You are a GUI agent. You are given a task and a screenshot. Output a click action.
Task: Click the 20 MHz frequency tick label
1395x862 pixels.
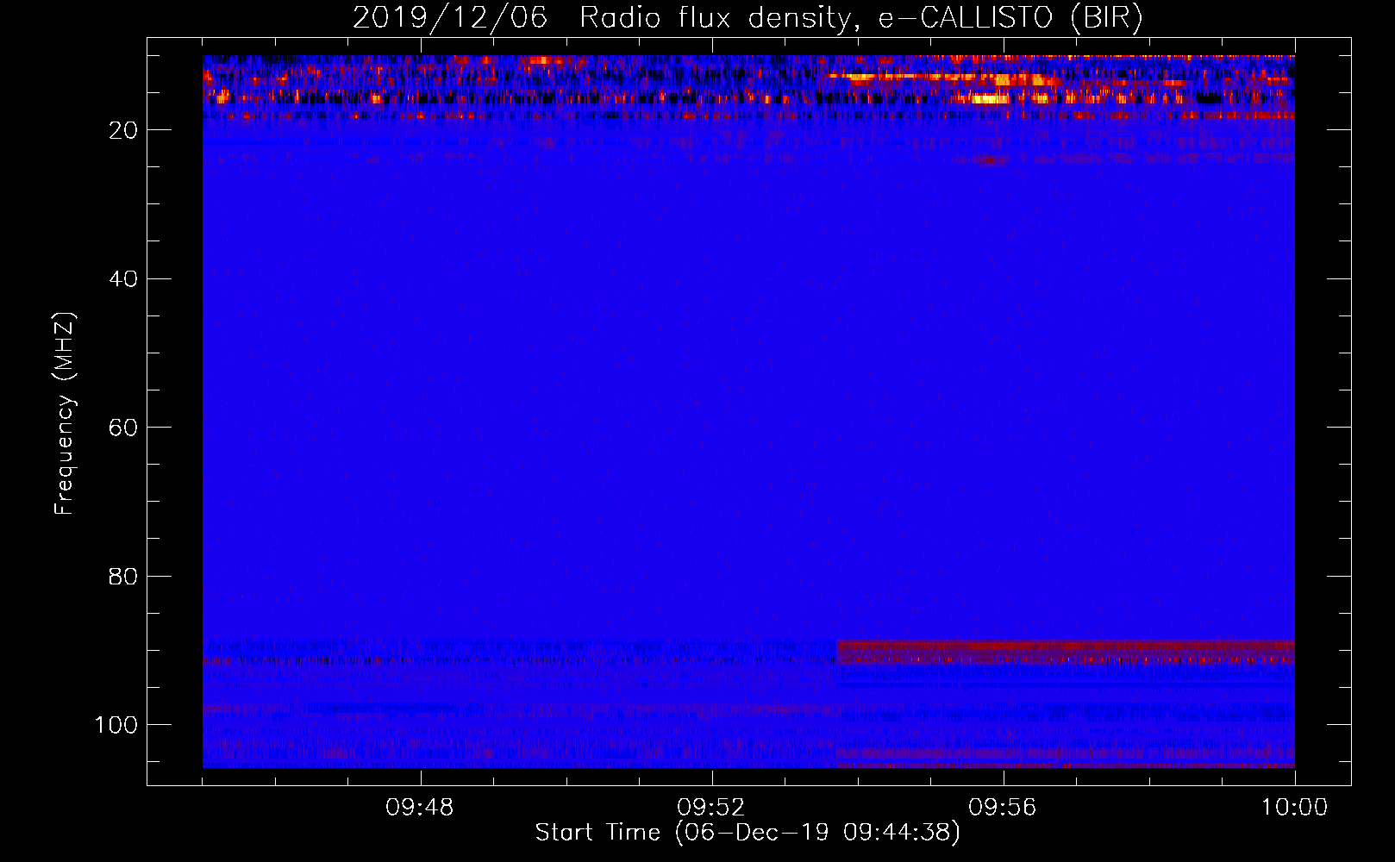pos(123,130)
